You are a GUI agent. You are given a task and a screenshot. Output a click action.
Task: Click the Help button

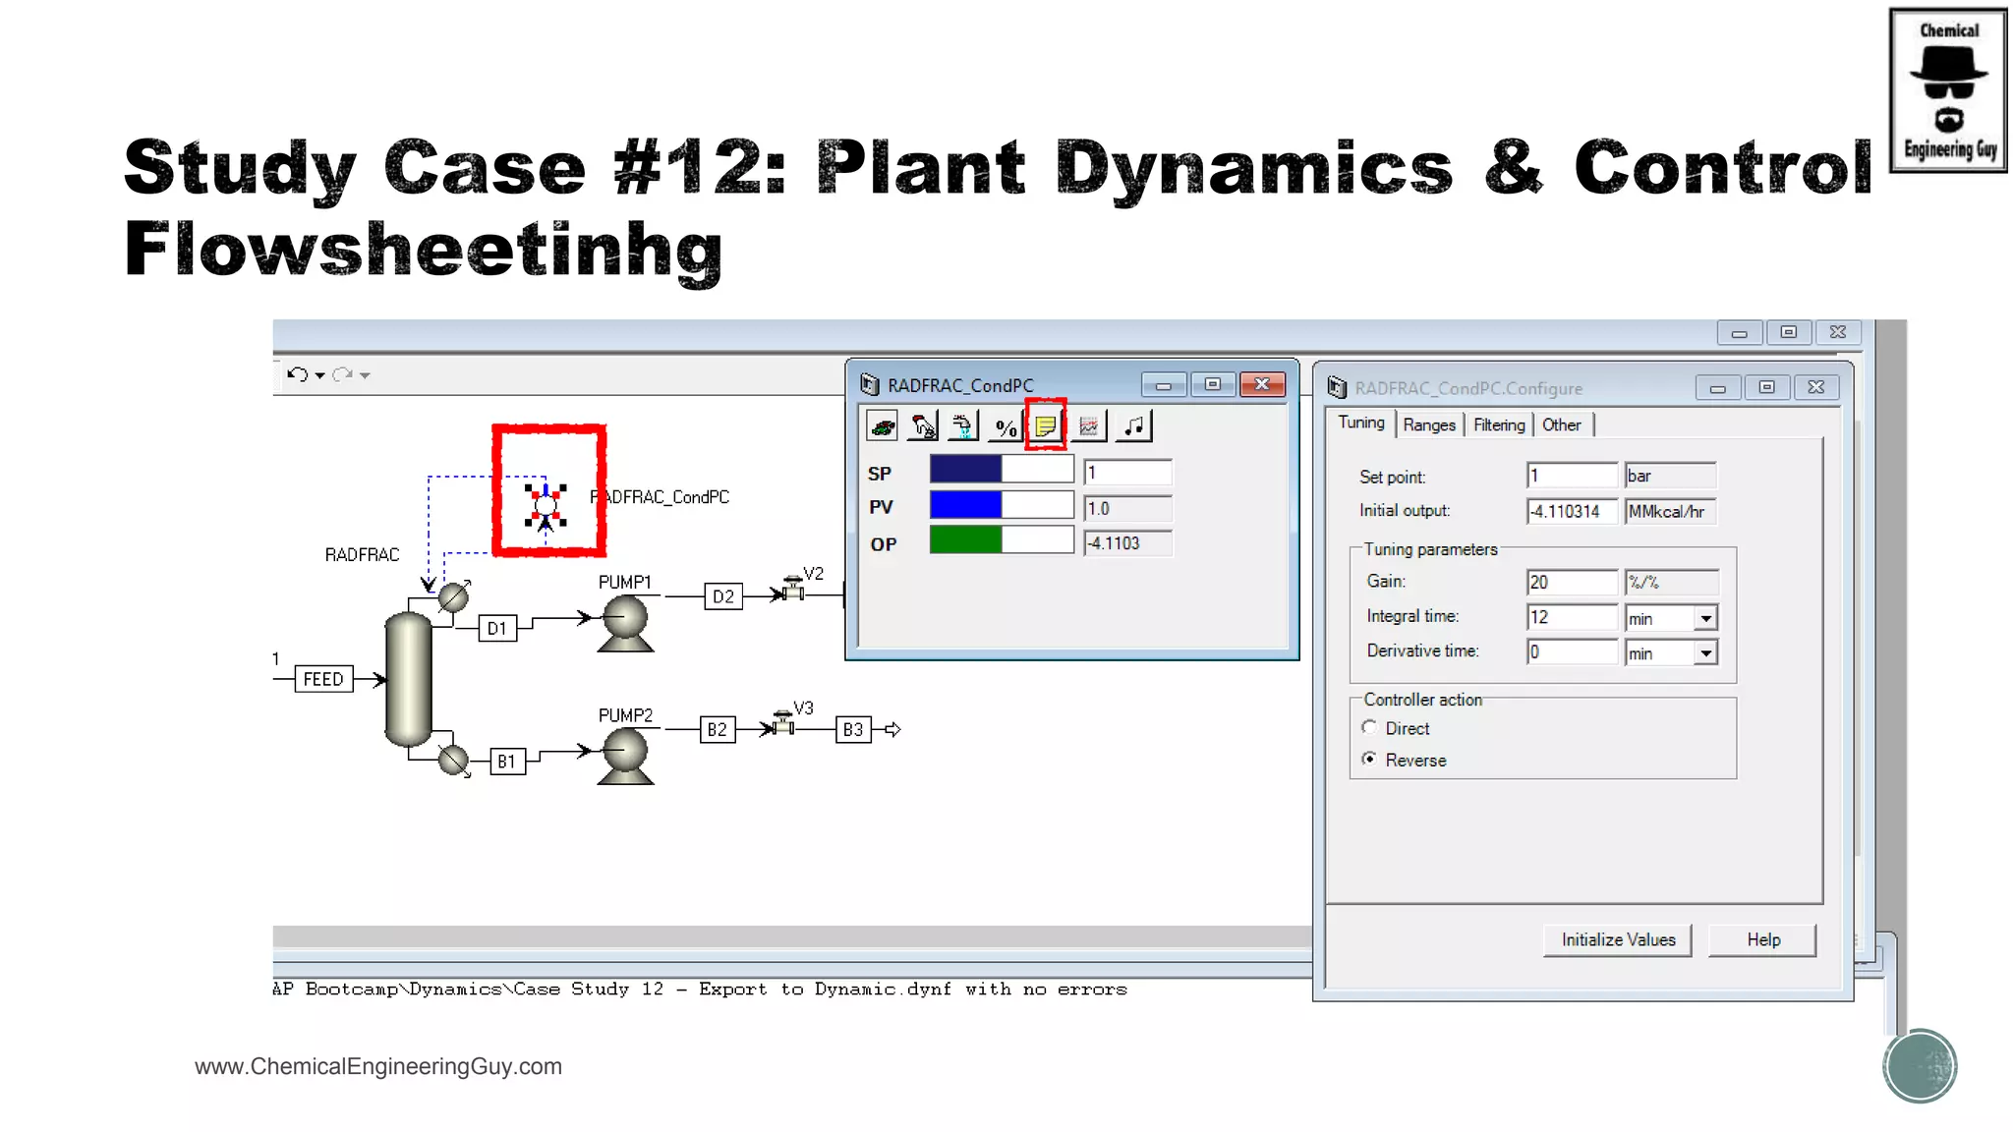pos(1762,939)
